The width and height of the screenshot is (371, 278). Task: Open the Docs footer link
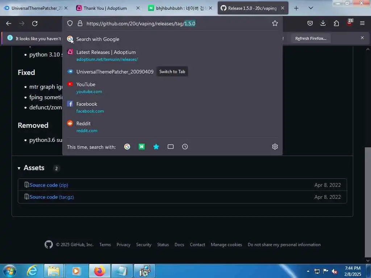[179, 245]
